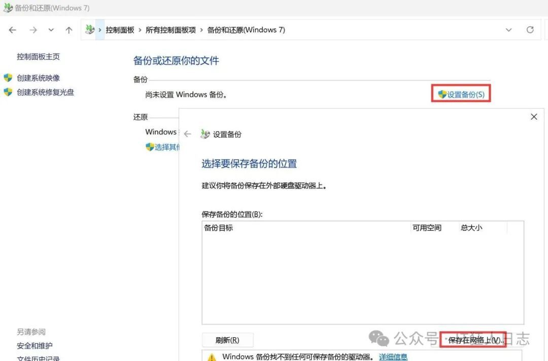Image resolution: width=548 pixels, height=361 pixels.
Task: Select 控制面板 in the breadcrumb path
Action: pyautogui.click(x=120, y=30)
